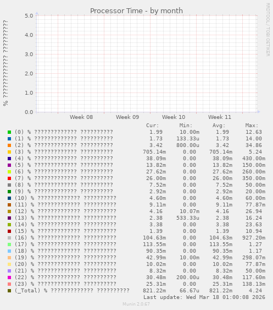Click Max value 4.24 for (_Total)
The height and width of the screenshot is (310, 273).
point(255,291)
